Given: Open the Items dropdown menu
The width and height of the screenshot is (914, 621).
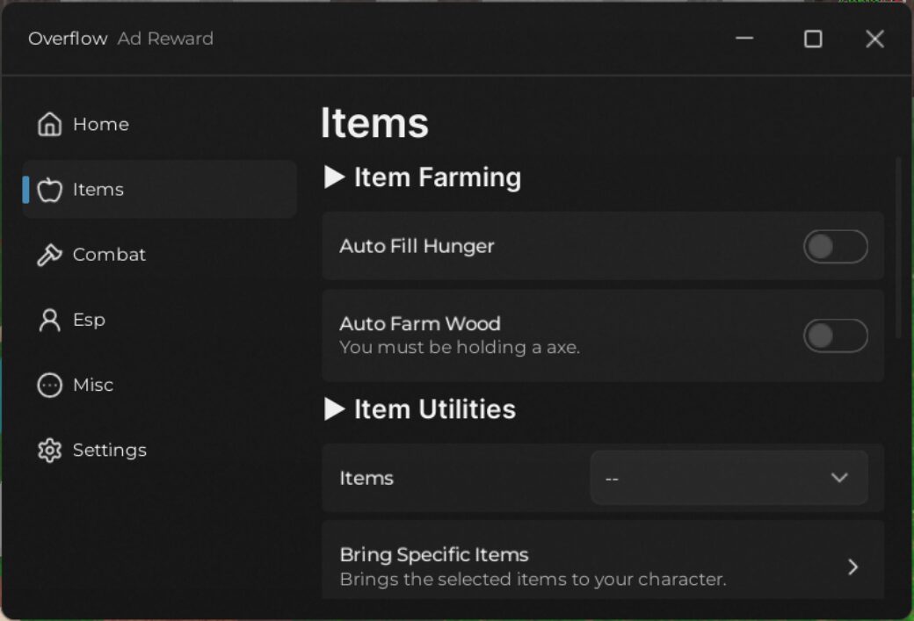Looking at the screenshot, I should [x=729, y=478].
